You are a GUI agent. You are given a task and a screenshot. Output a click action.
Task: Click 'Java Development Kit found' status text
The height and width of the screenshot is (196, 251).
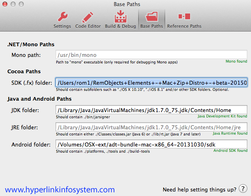pyautogui.click(x=222, y=116)
